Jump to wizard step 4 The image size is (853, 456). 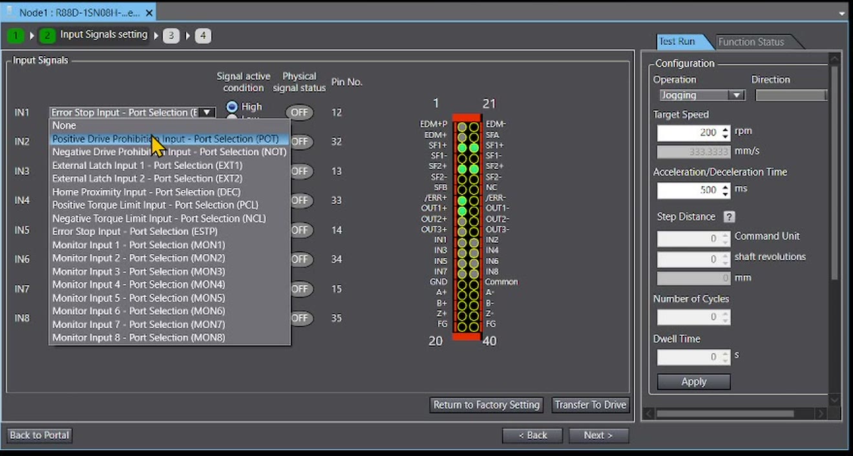click(x=203, y=36)
